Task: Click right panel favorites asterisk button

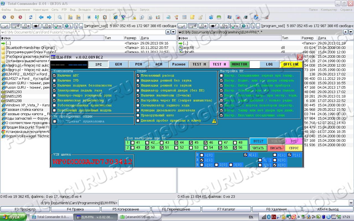Action: [345, 32]
